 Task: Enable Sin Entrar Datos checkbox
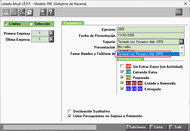[x=122, y=66]
